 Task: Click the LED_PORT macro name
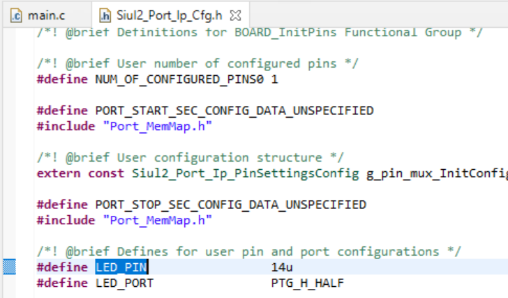[124, 283]
